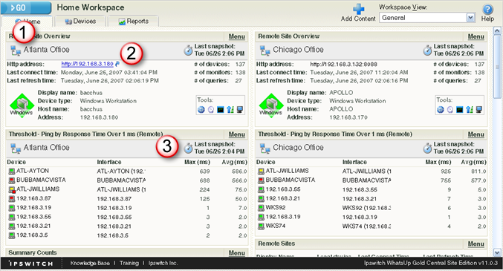Click Atlanta Office site icon in Remote Site Overview
Image resolution: width=503 pixels, height=271 pixels.
(x=16, y=50)
